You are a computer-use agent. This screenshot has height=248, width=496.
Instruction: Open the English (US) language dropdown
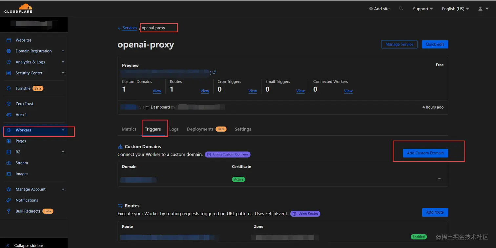click(455, 9)
